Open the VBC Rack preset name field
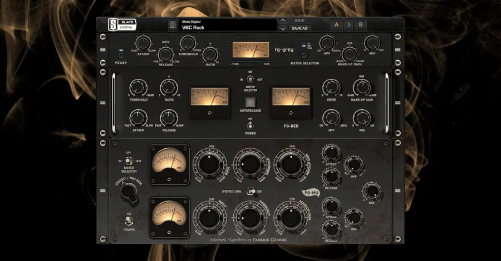501x261 pixels. pos(228,24)
